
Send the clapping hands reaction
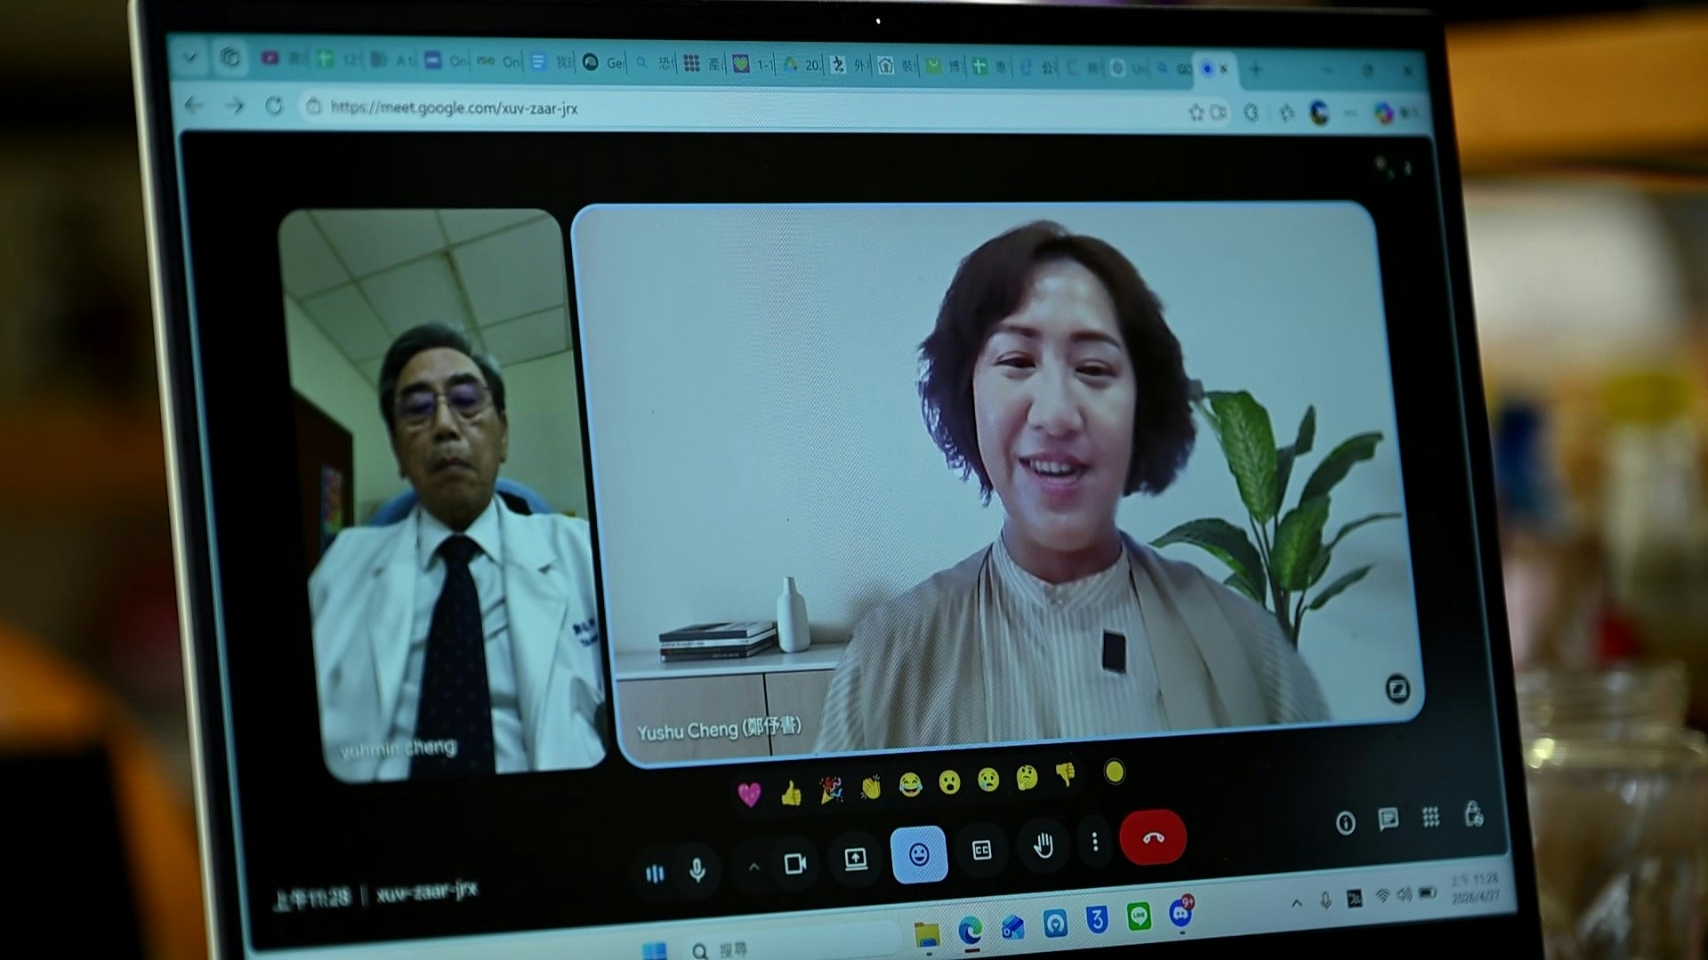coord(870,787)
